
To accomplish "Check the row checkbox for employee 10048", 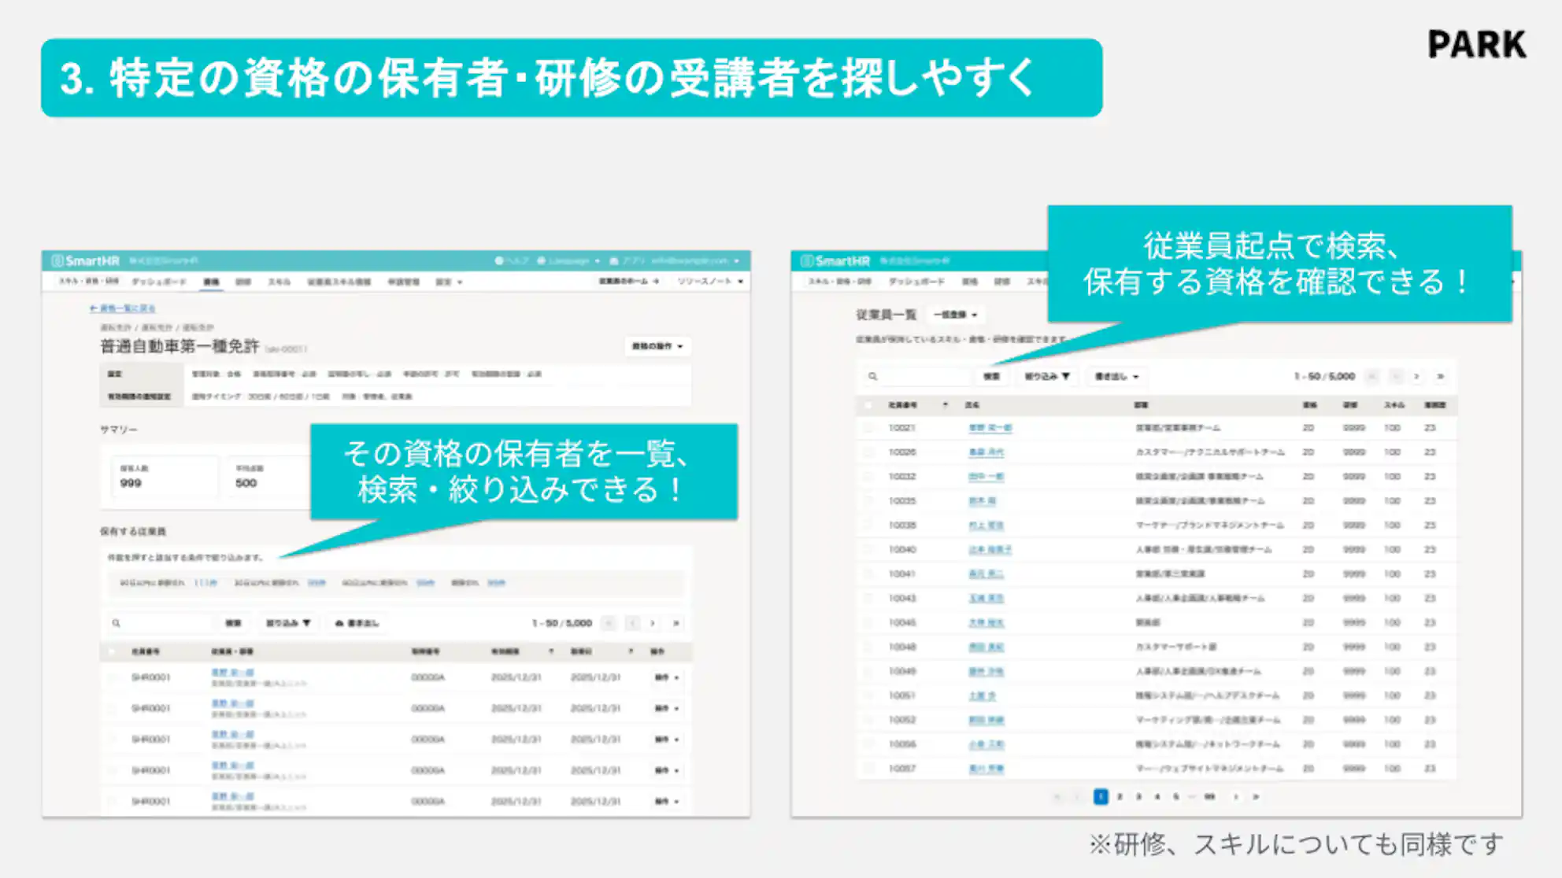I will 868,647.
